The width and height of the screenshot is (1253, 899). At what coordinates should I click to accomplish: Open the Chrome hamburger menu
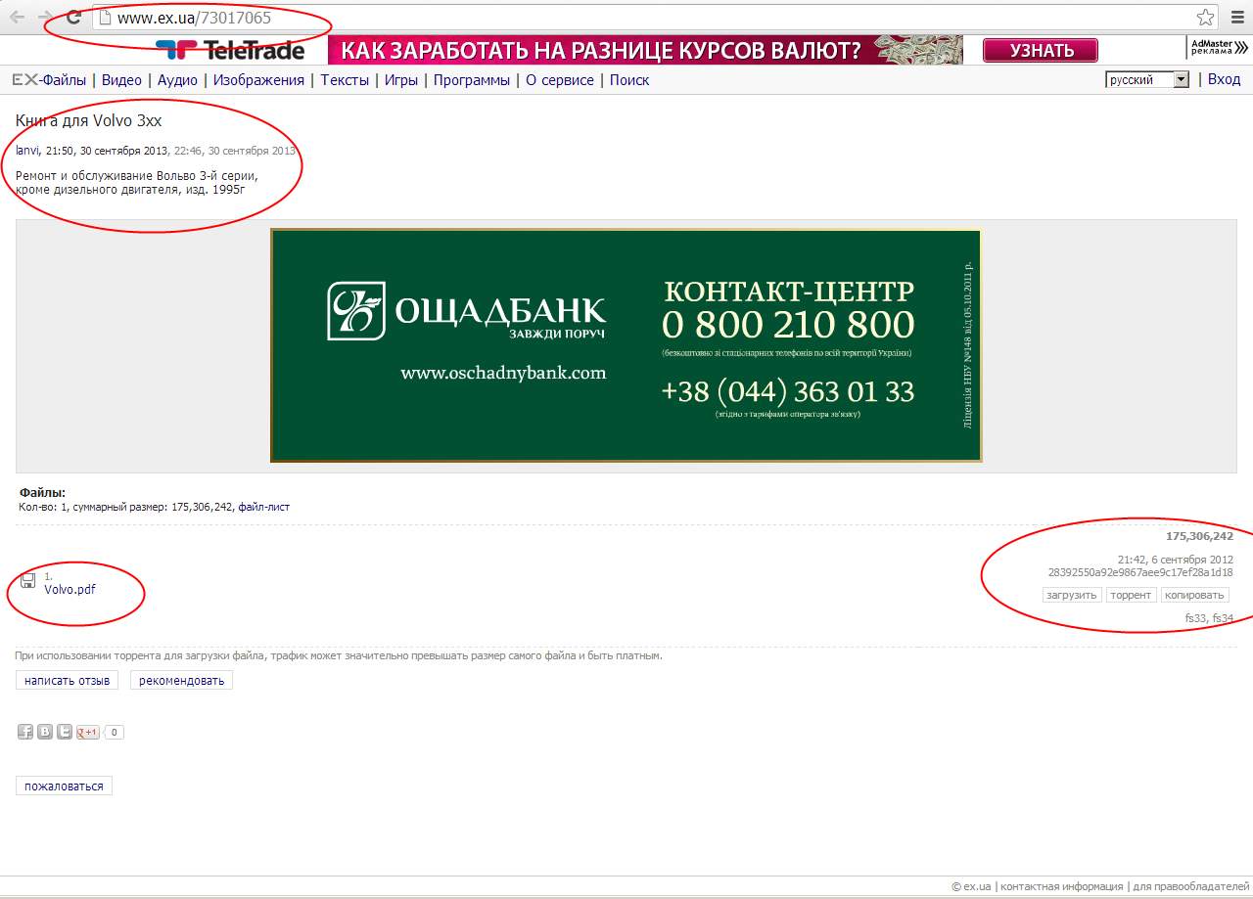(x=1237, y=18)
